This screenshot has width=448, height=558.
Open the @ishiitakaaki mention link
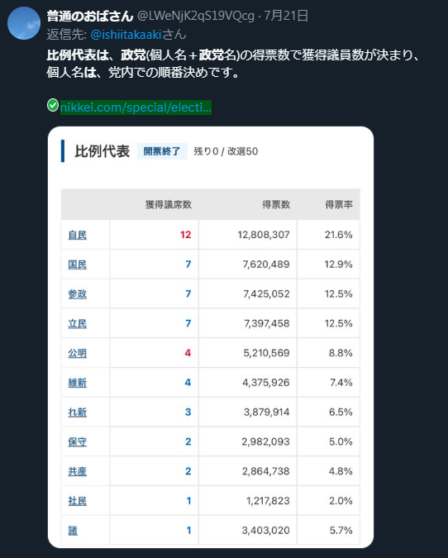tap(126, 35)
